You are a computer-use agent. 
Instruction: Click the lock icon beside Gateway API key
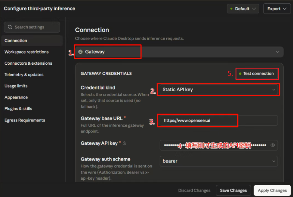click(124, 143)
